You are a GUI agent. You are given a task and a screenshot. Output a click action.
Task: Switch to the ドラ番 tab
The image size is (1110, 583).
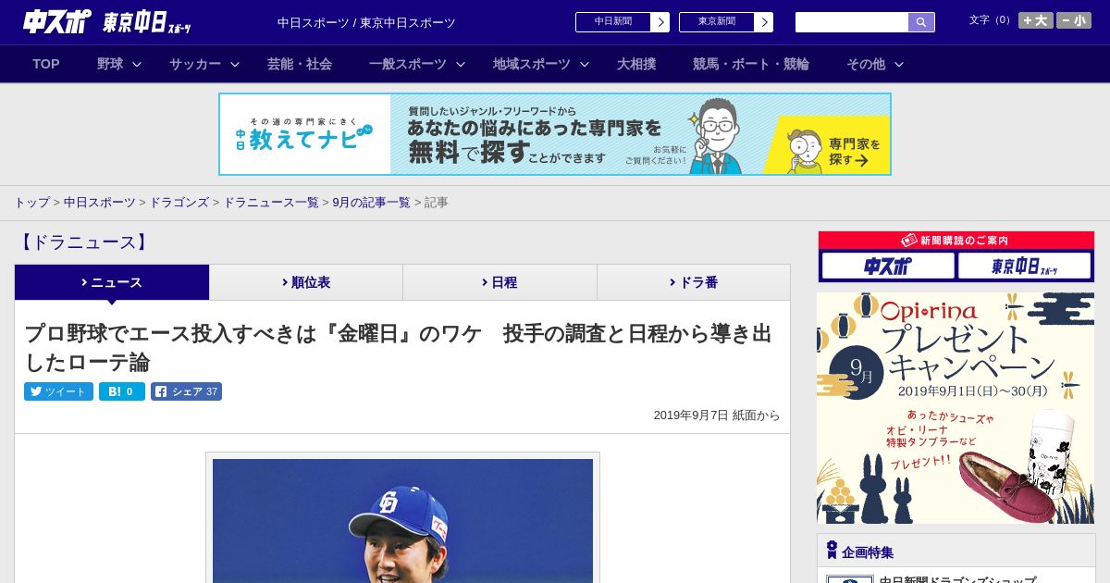(694, 282)
